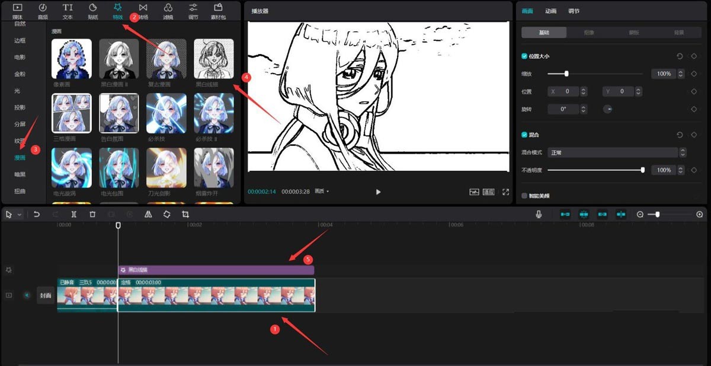This screenshot has width=711, height=366.
Task: Select 漫画 in effects category list
Action: pos(20,158)
